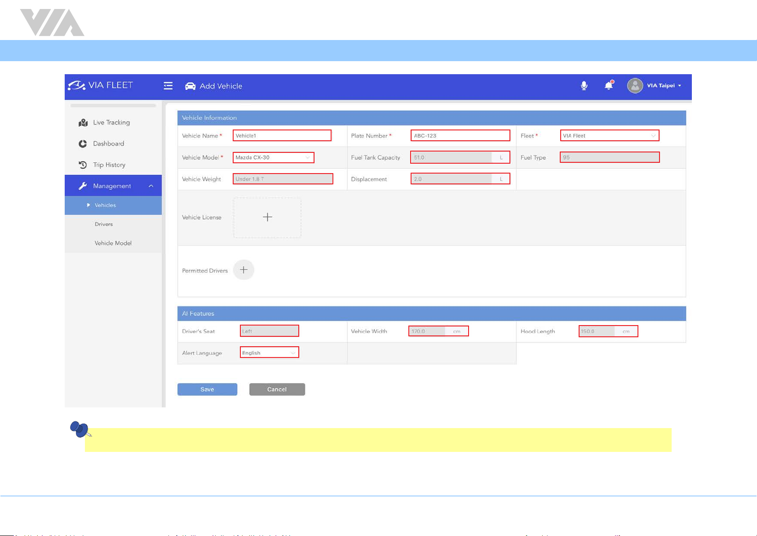This screenshot has height=536, width=757.
Task: Click the car icon beside Add Vehicle
Action: [190, 86]
